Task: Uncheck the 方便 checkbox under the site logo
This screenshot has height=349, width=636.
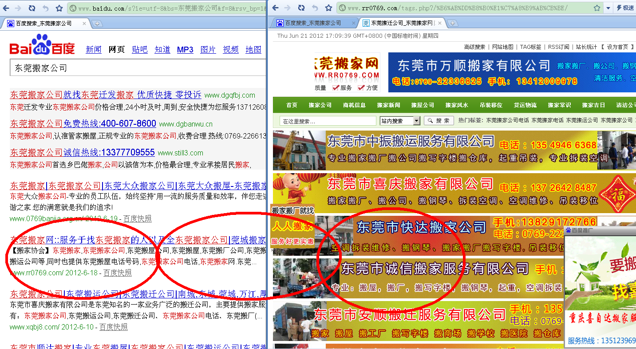Action: [x=360, y=88]
